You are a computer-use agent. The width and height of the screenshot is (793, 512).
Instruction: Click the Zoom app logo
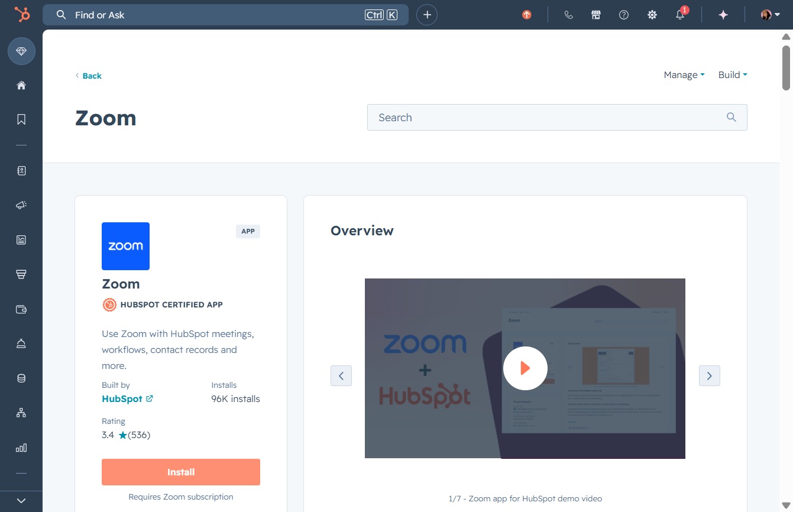click(125, 246)
